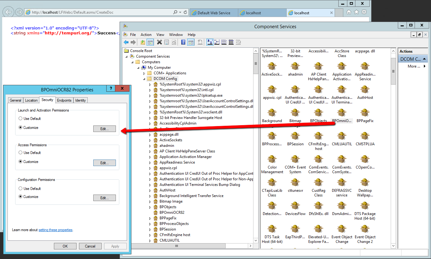Switch to the Identity tab
Image resolution: width=431 pixels, height=259 pixels.
pyautogui.click(x=81, y=100)
